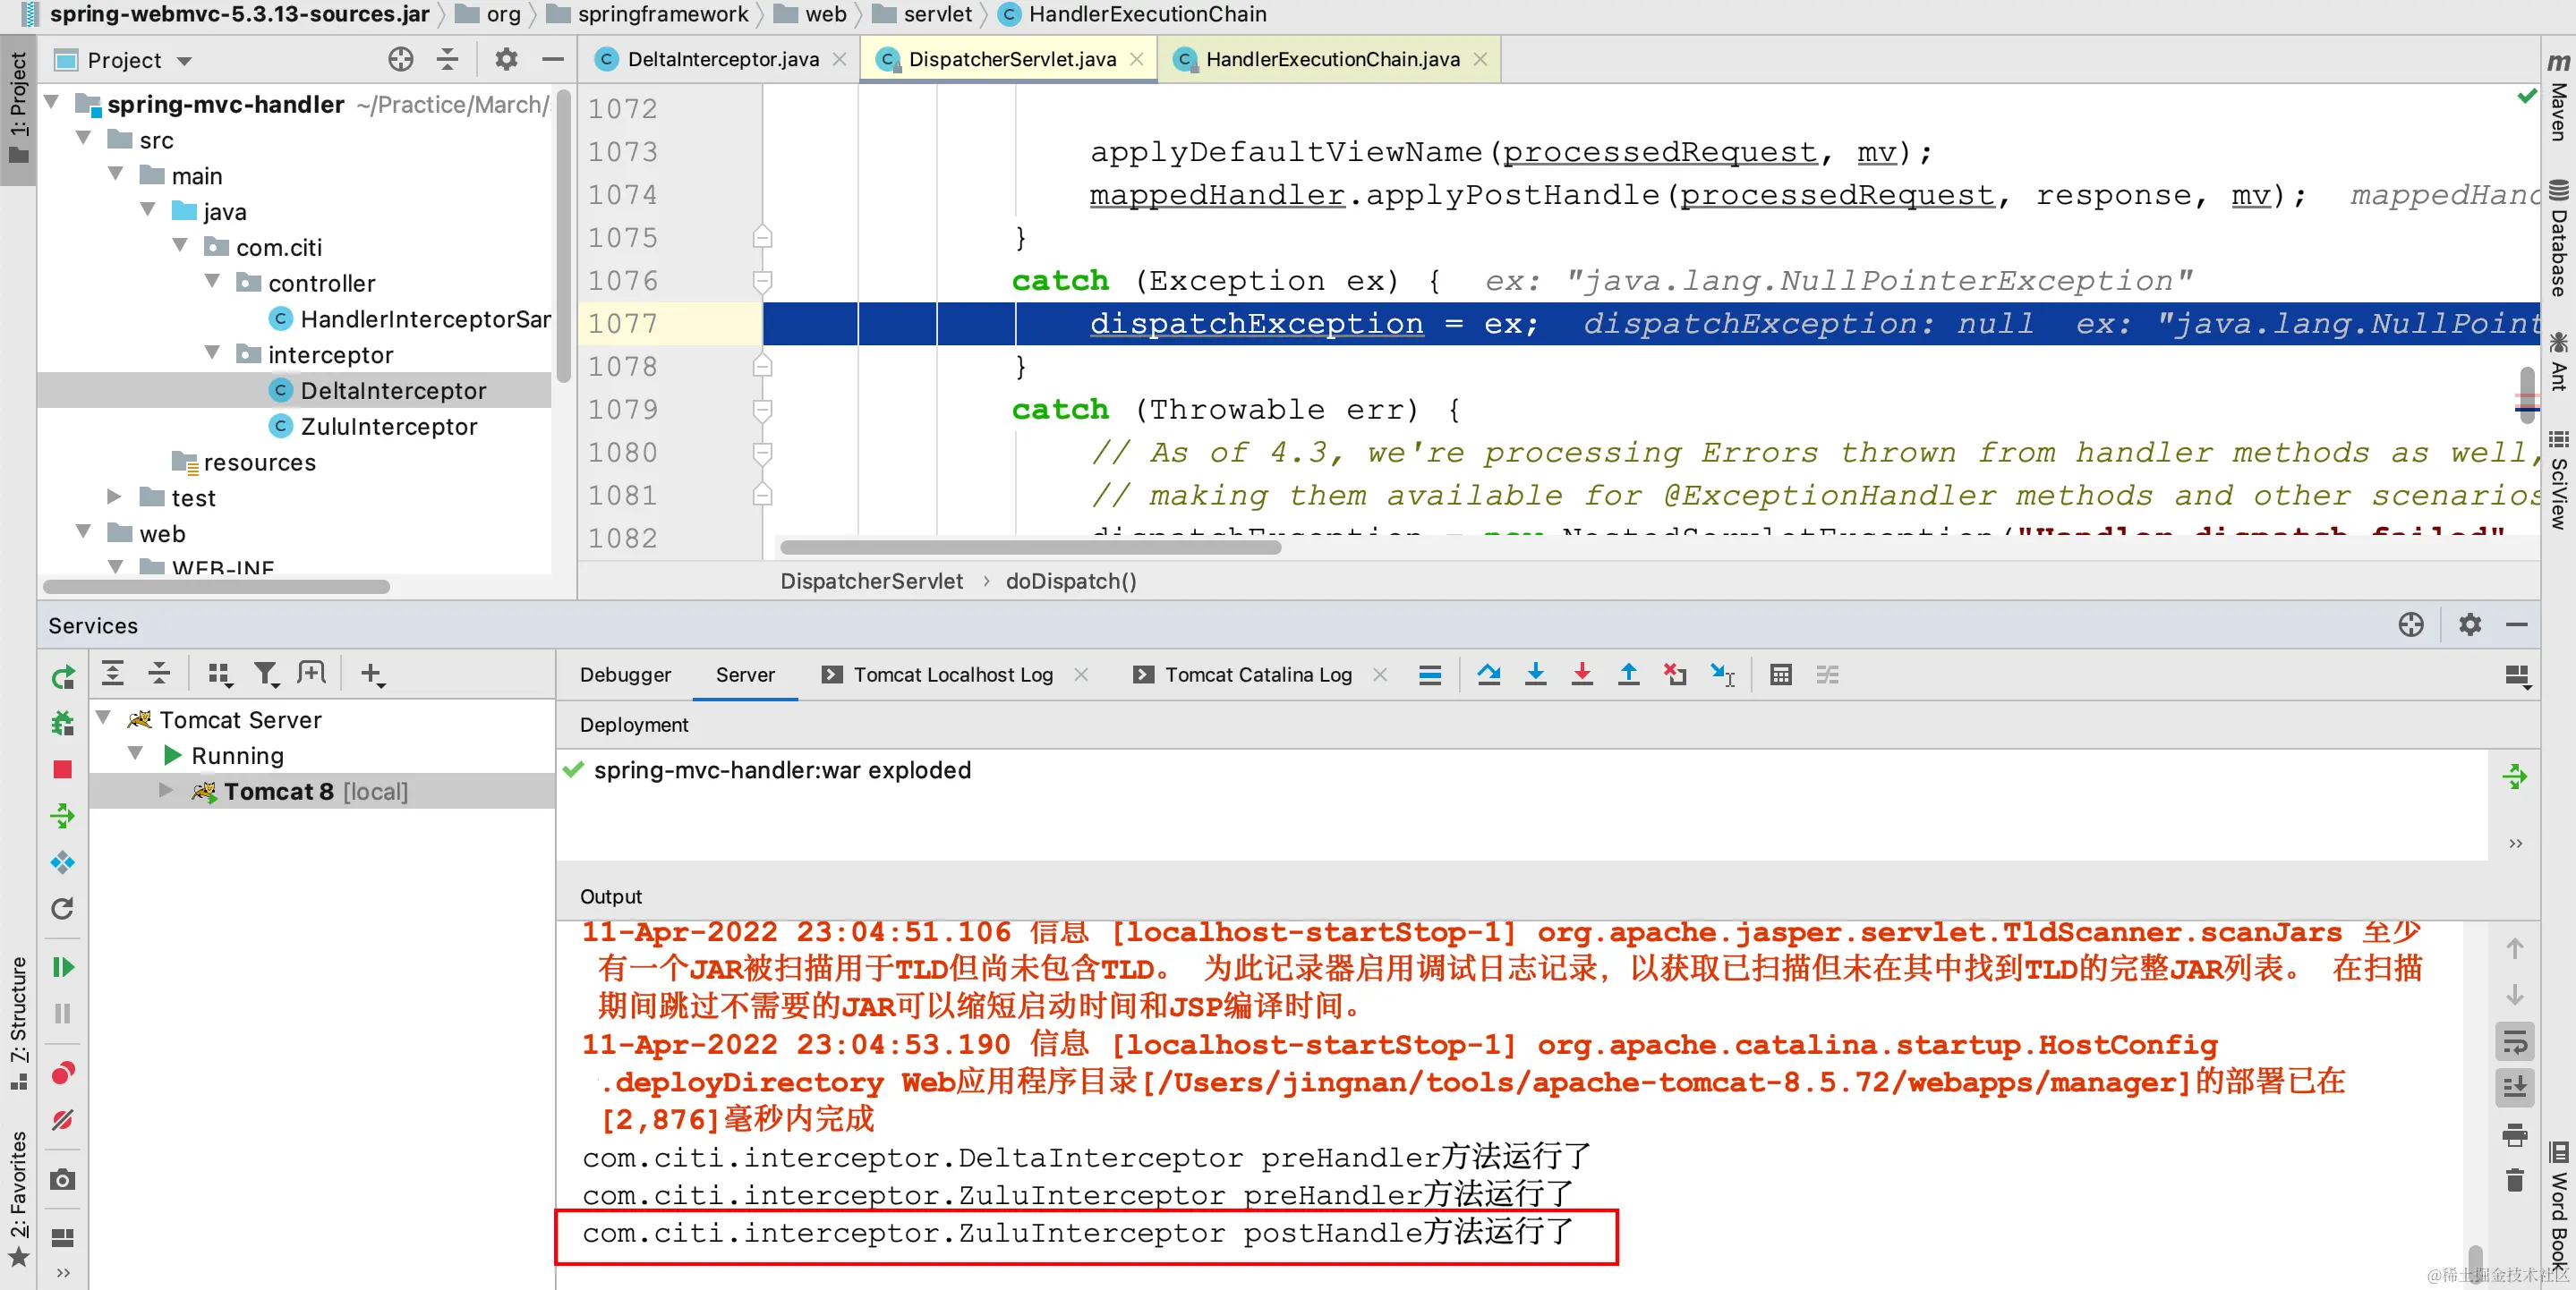The height and width of the screenshot is (1290, 2576).
Task: Collapse the Tomcat Server tree node
Action: point(103,717)
